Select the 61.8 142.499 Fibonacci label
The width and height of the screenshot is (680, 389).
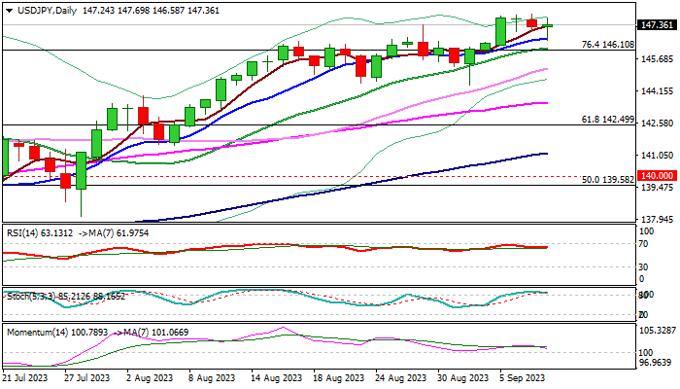pos(607,120)
